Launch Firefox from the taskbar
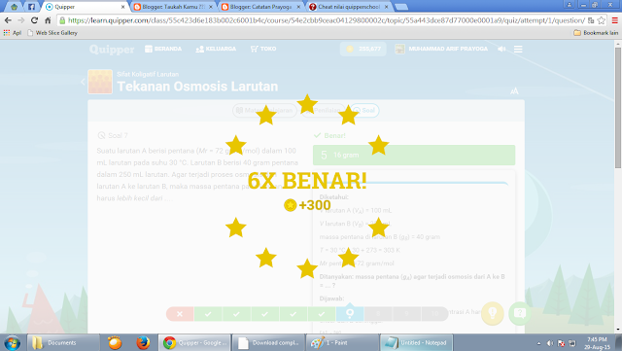622x351 pixels. [143, 342]
